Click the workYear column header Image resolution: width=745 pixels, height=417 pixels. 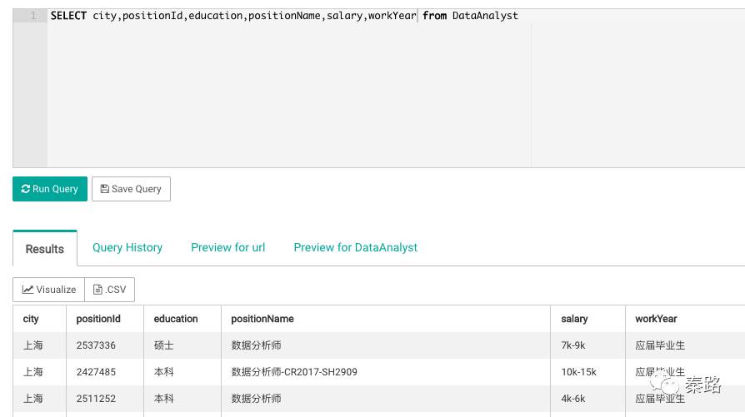[656, 319]
